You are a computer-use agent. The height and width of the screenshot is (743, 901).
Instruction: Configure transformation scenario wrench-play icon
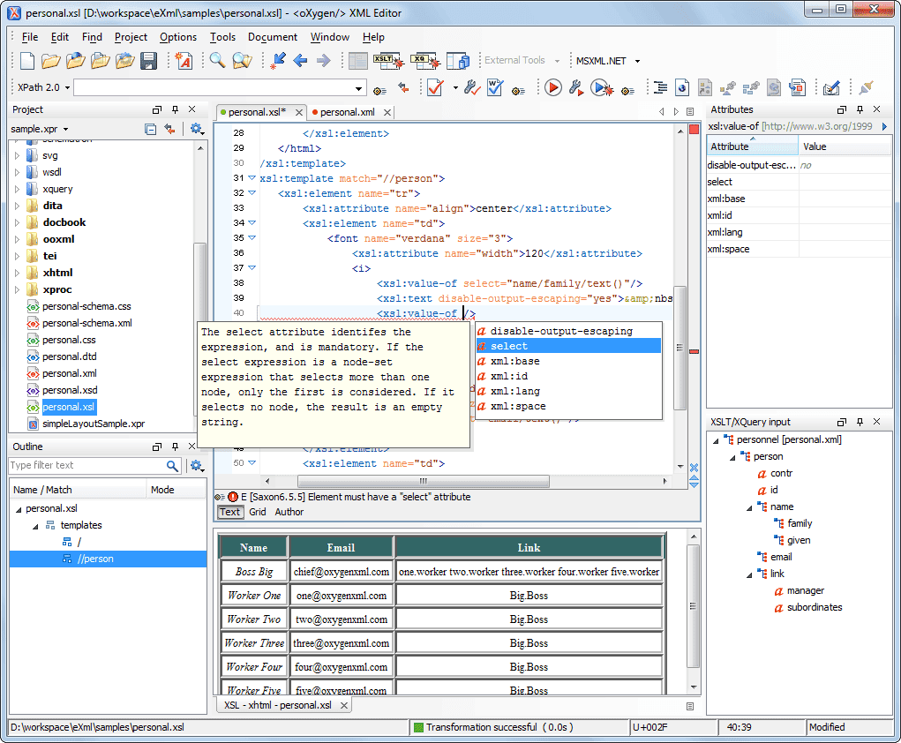(x=575, y=88)
